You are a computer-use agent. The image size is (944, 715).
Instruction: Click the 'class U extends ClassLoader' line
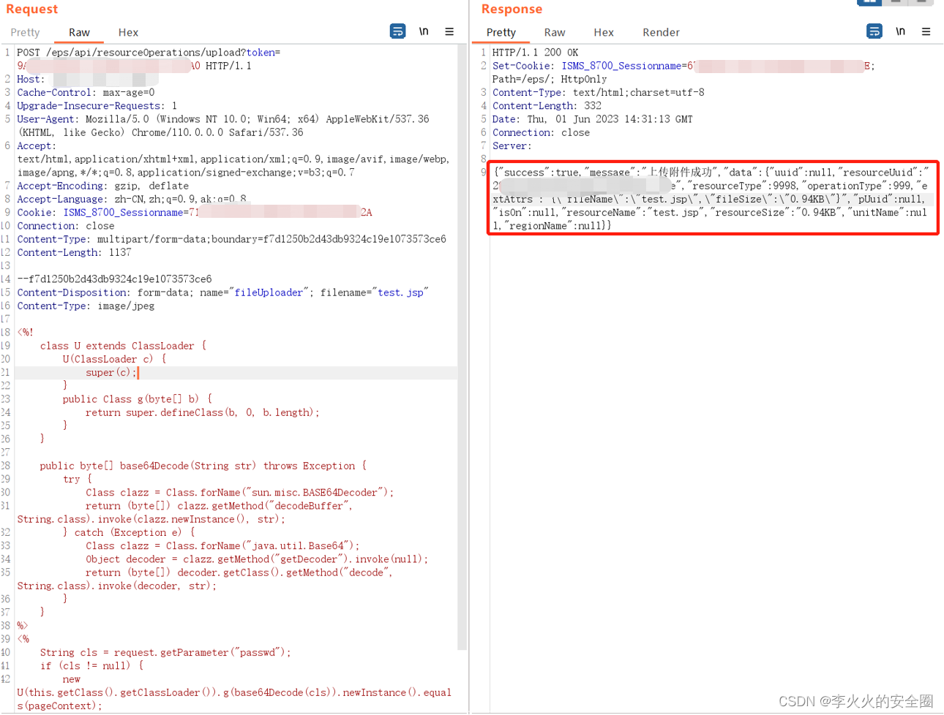click(x=123, y=346)
